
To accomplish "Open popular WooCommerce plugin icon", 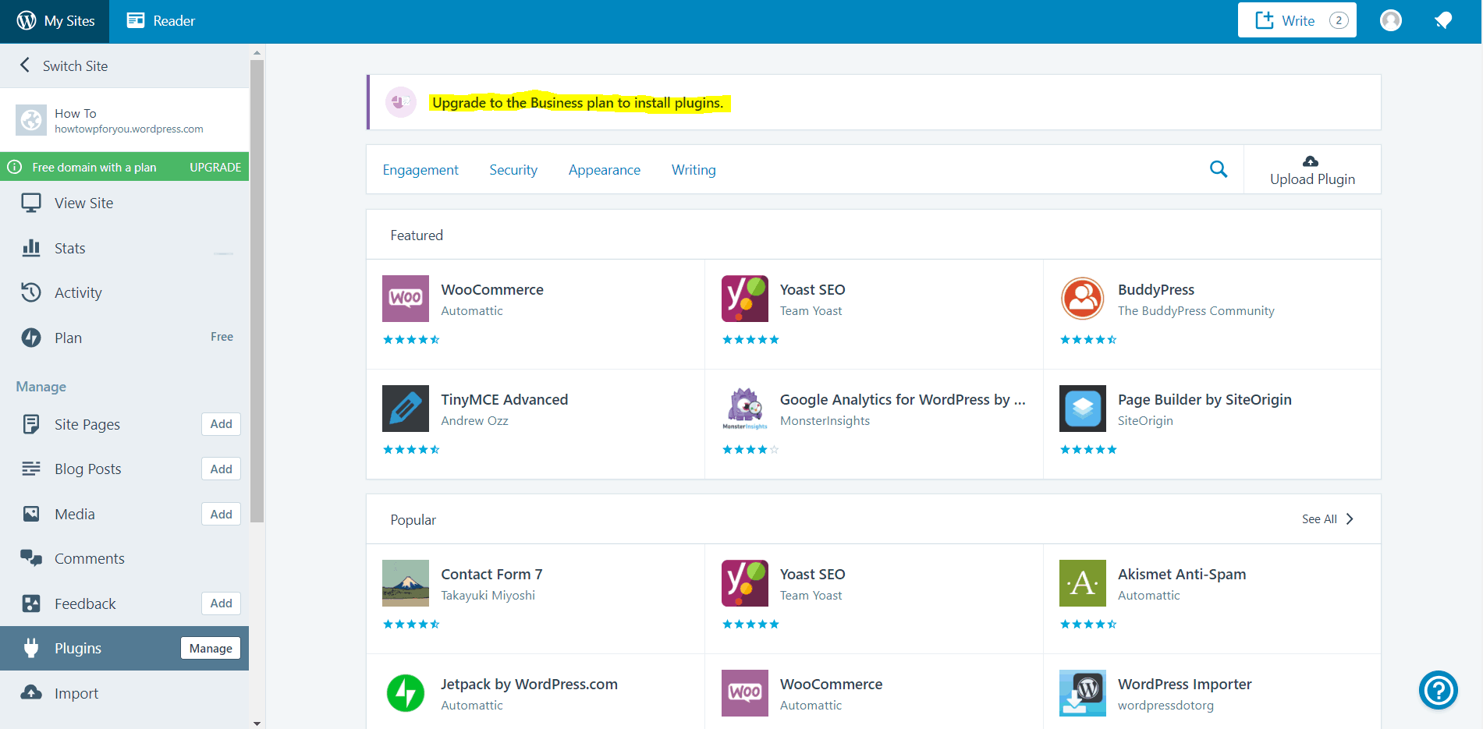I will [x=745, y=693].
